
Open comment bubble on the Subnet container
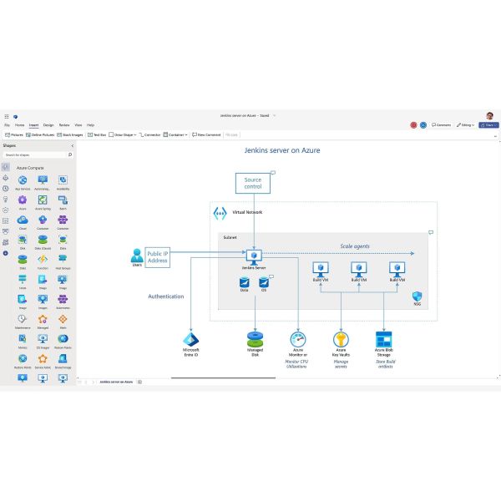click(x=431, y=232)
